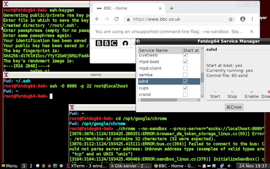Click the address bar URL
Image resolution: width=270 pixels, height=169 pixels.
click(157, 19)
